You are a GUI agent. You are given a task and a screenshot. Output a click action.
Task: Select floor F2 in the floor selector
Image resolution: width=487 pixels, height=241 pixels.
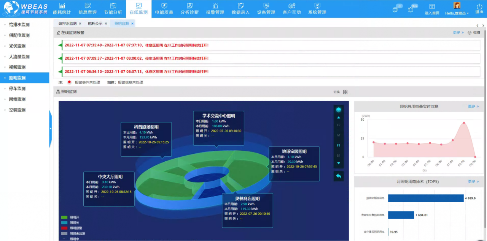pos(339,125)
